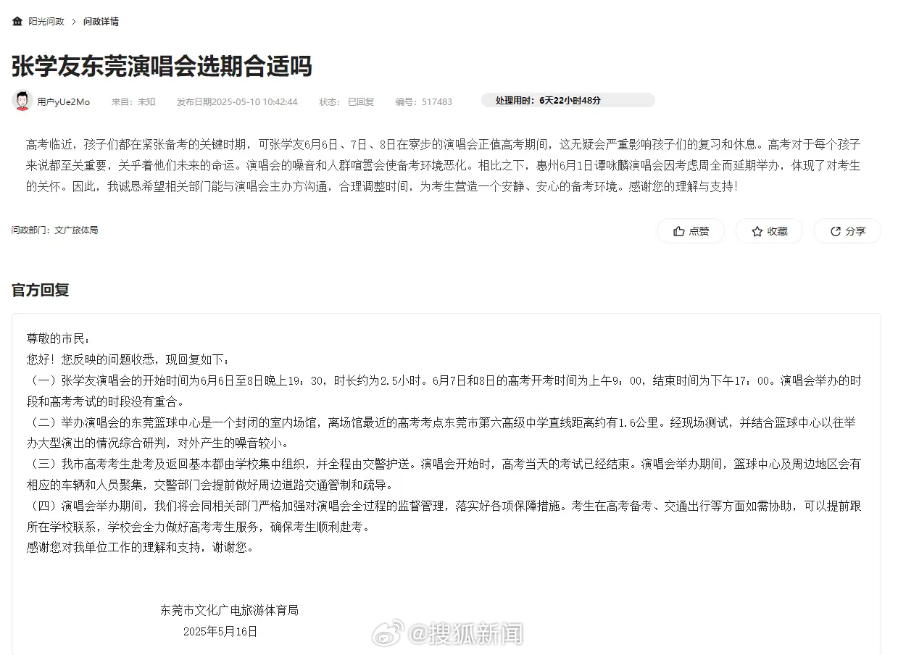This screenshot has width=898, height=655.
Task: Click the post title 张学友东莞演唱会选期合适吗
Action: click(162, 66)
